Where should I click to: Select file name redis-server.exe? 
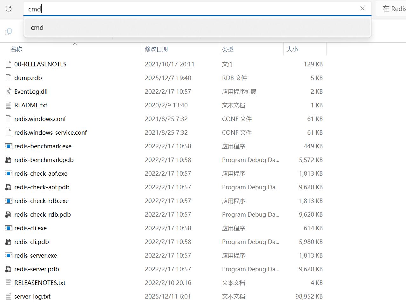click(x=36, y=255)
